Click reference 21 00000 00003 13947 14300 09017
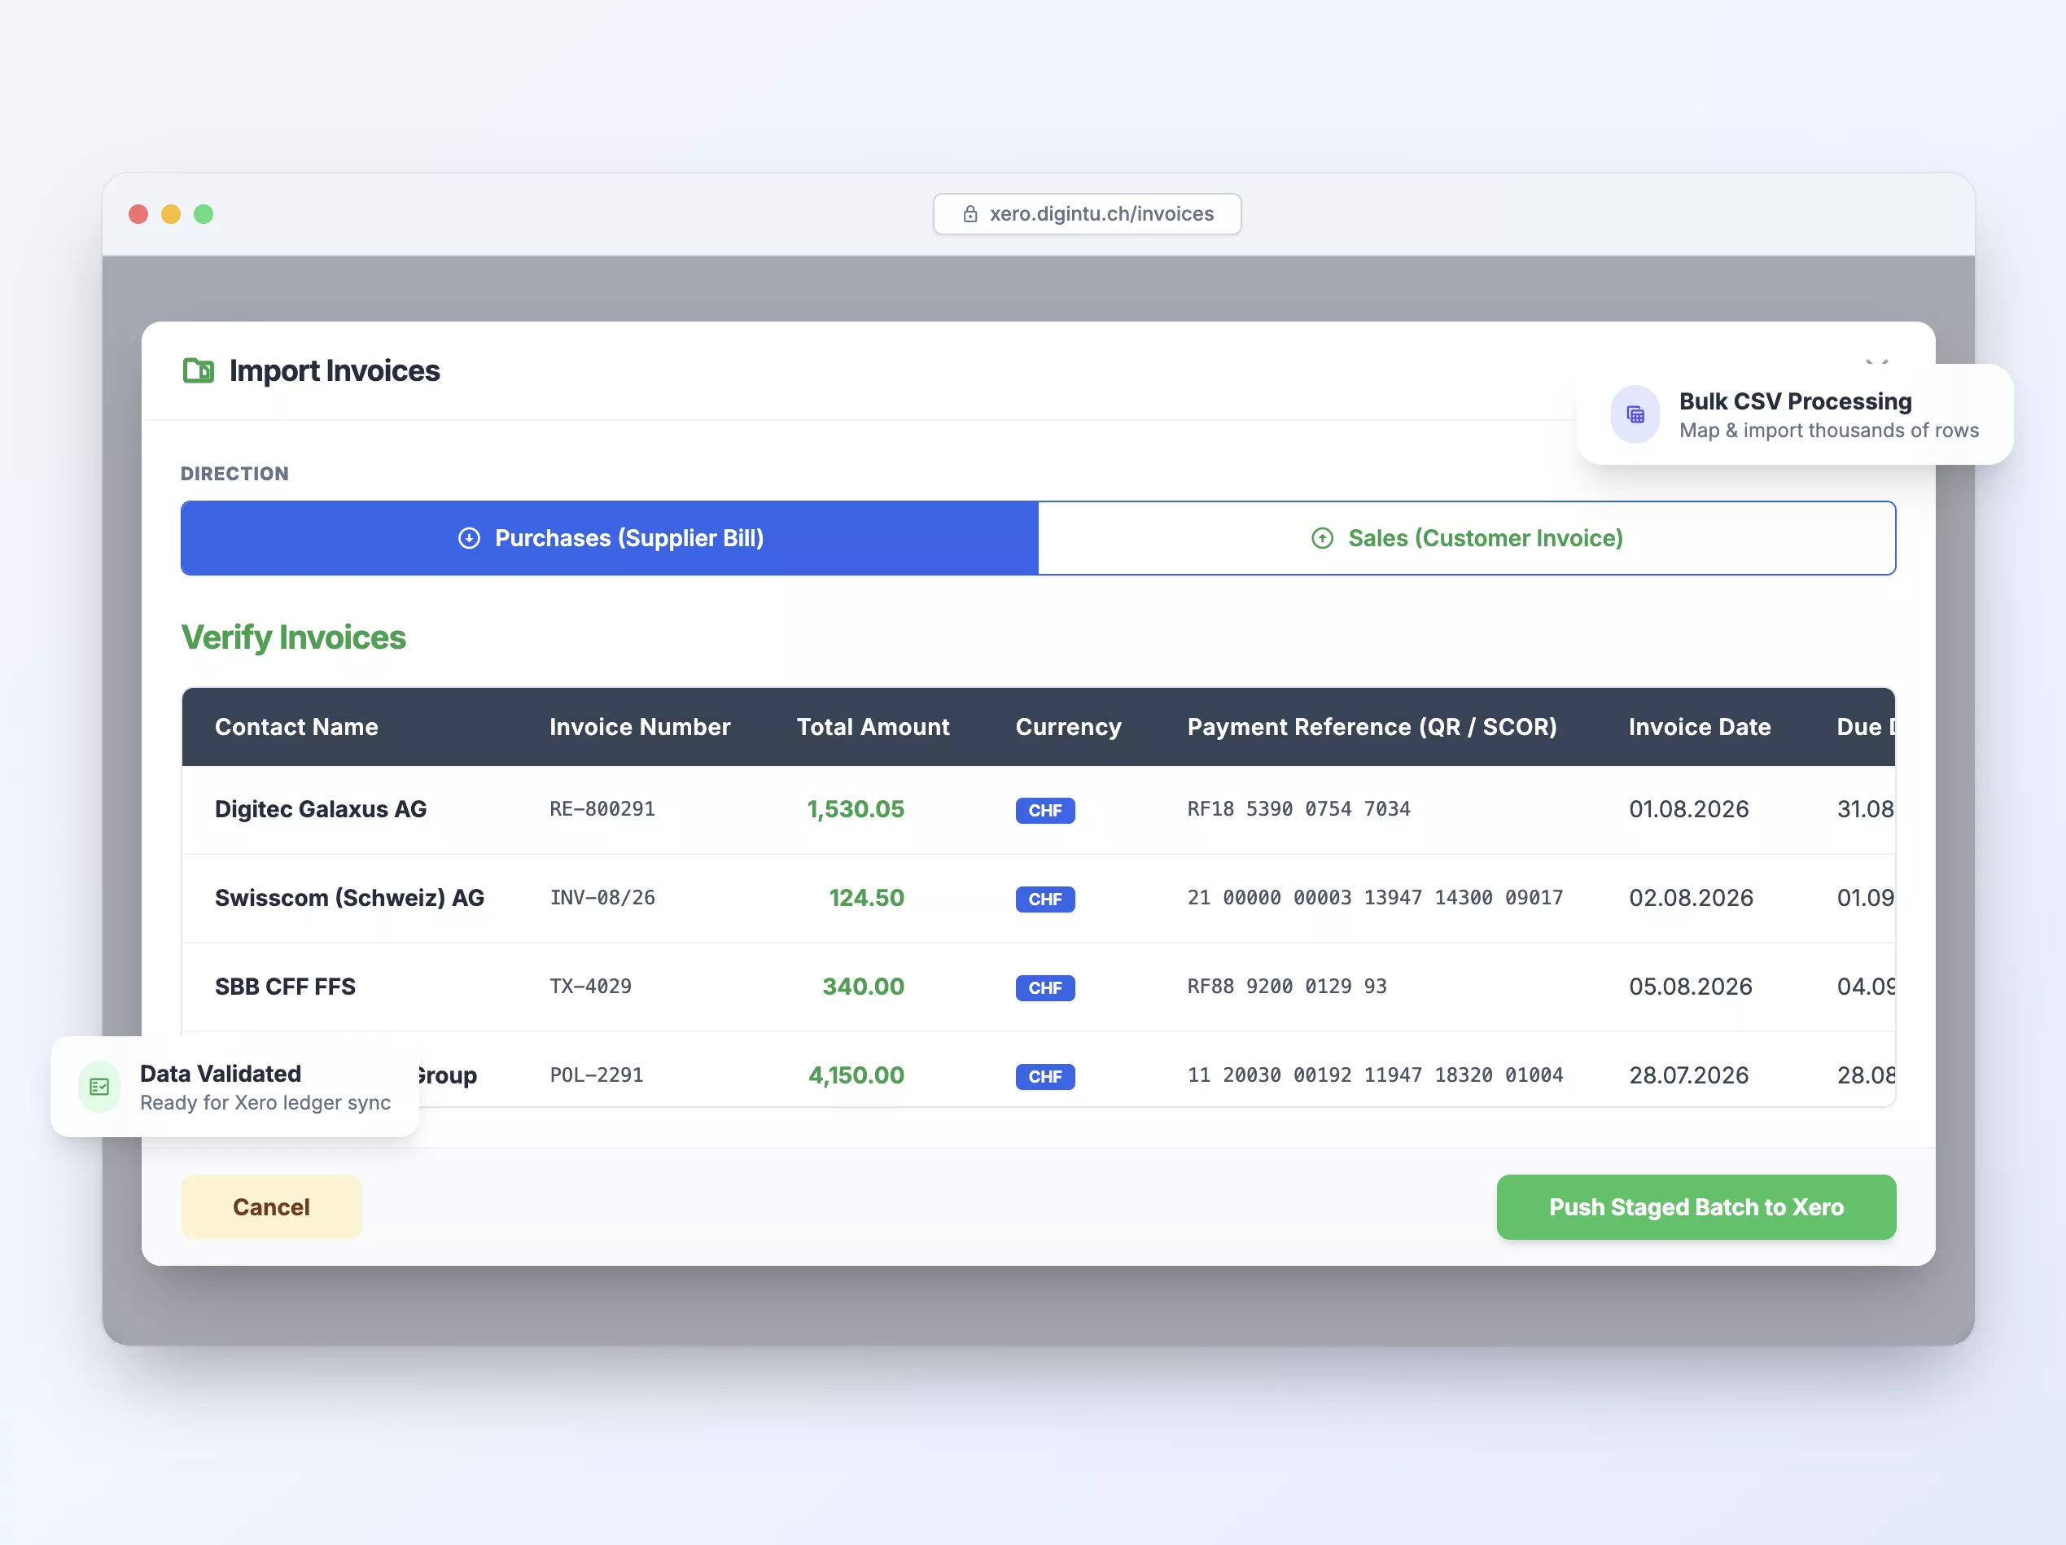Screen dimensions: 2066x1545 click(x=1375, y=898)
